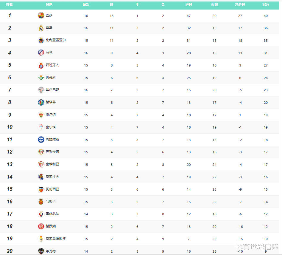Viewport: 282px width, 255px height.
Task: Open the 毕尔巴鄂 team name link
Action: click(x=52, y=90)
